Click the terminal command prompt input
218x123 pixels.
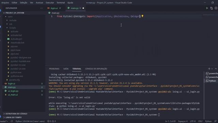[159, 115]
